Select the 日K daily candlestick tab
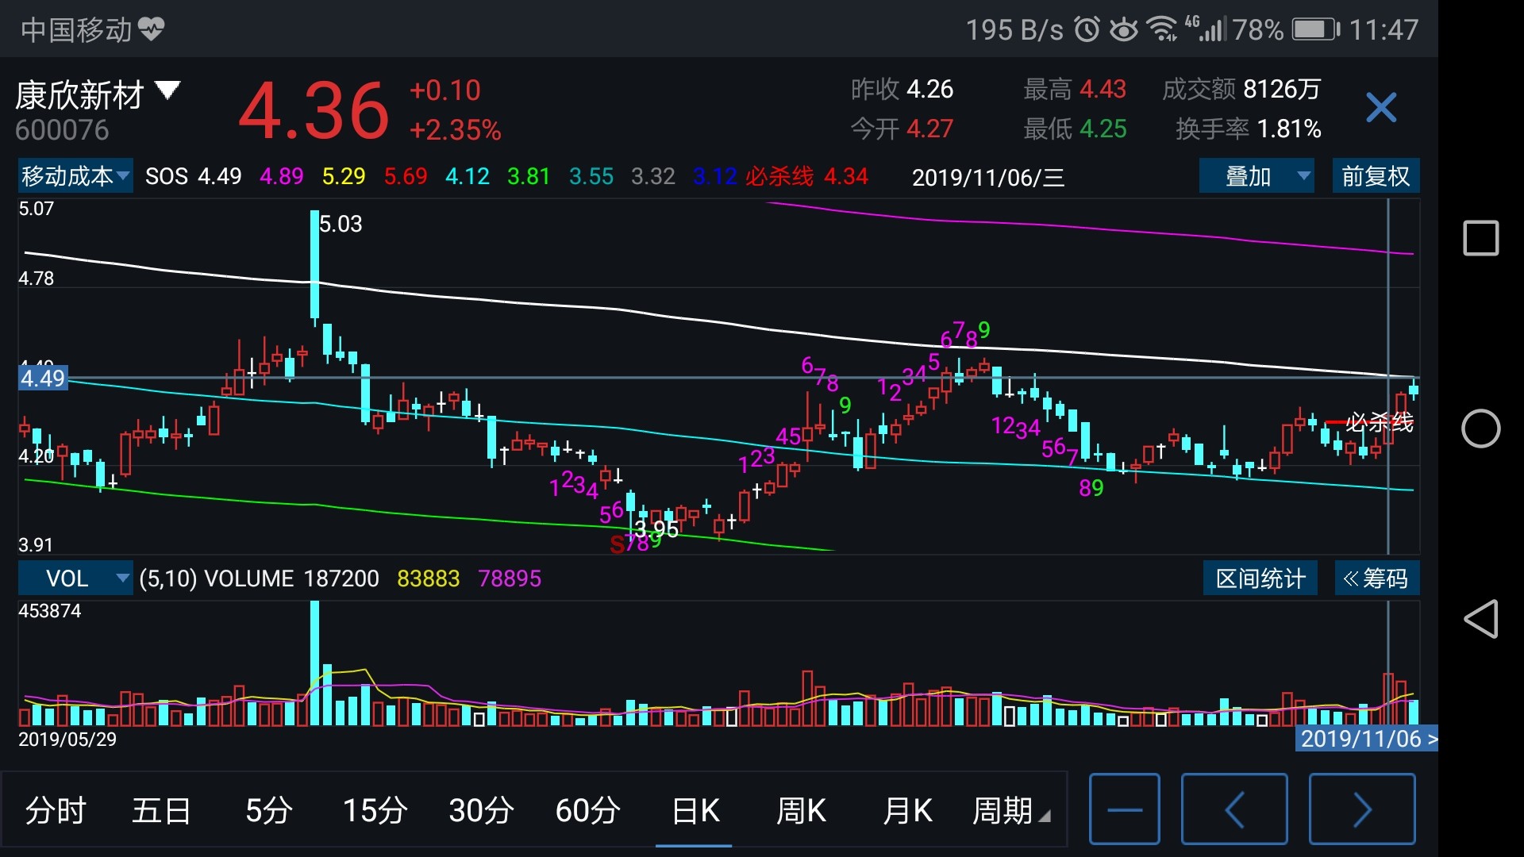1524x857 pixels. point(695,810)
